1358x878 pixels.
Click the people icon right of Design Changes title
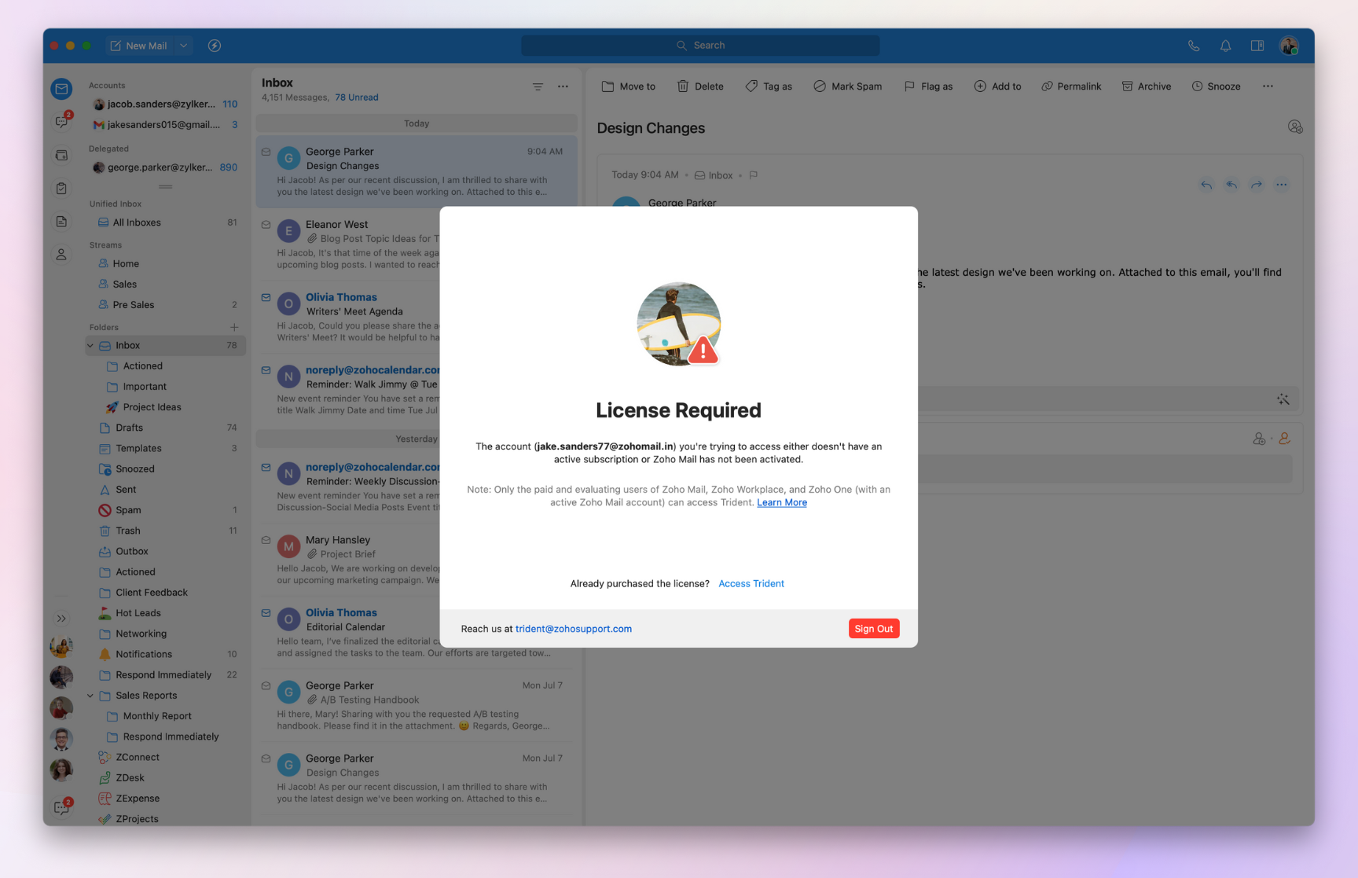[1295, 127]
